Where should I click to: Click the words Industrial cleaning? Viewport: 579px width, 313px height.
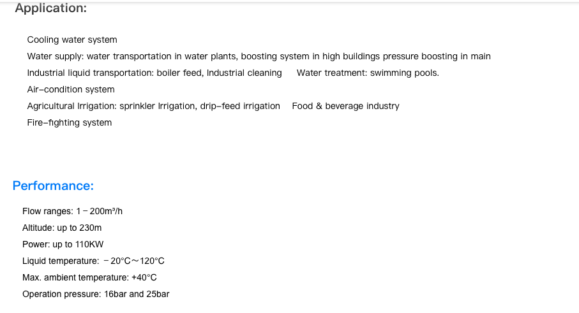coord(244,73)
